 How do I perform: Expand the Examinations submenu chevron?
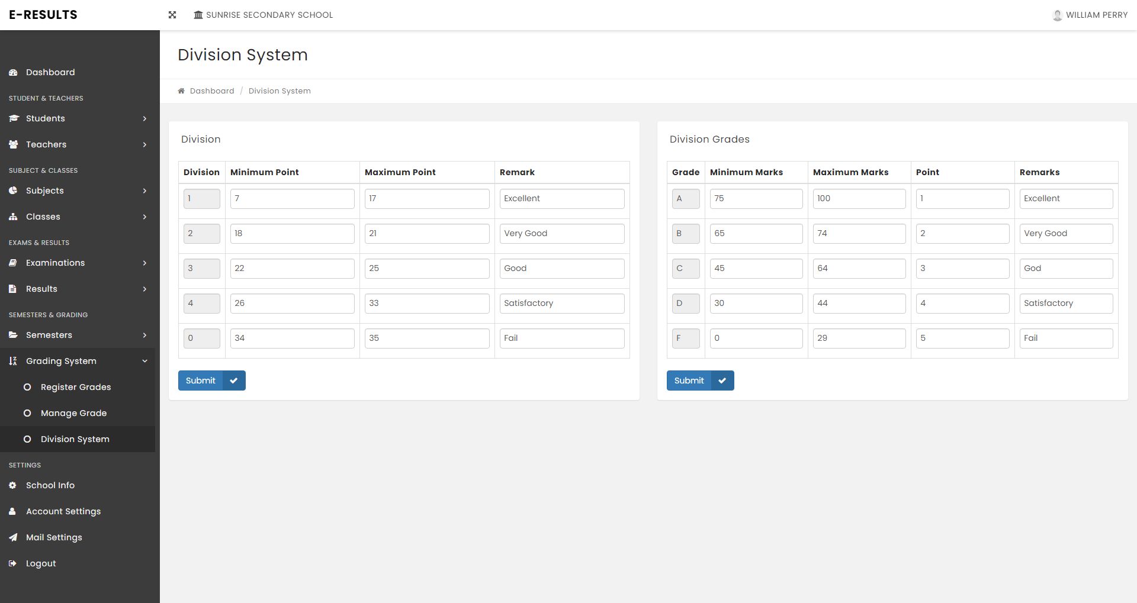[x=144, y=263]
